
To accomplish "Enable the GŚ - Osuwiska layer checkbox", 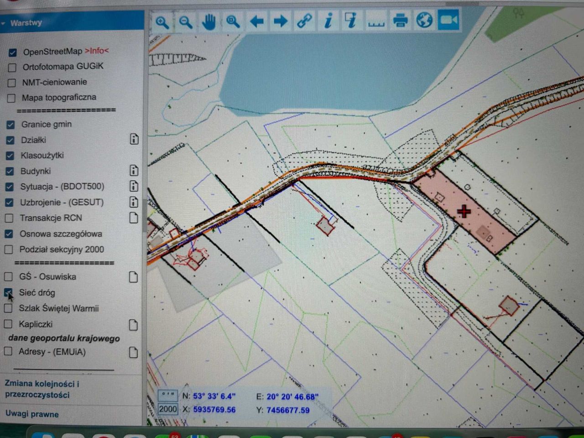I will (x=8, y=276).
